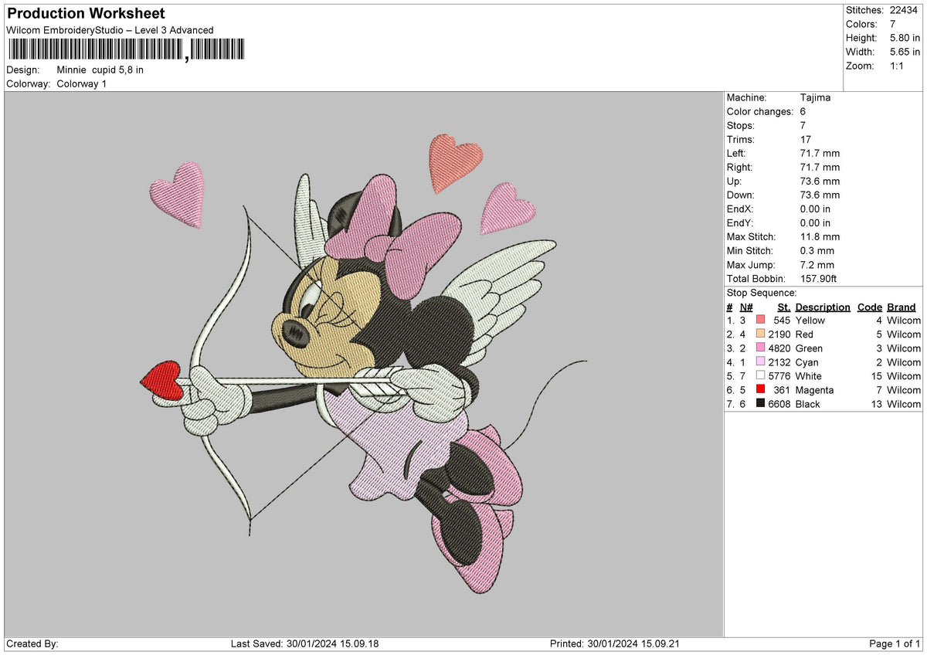This screenshot has height=655, width=927.
Task: Click the Up value "73.6 mm"
Action: click(820, 182)
